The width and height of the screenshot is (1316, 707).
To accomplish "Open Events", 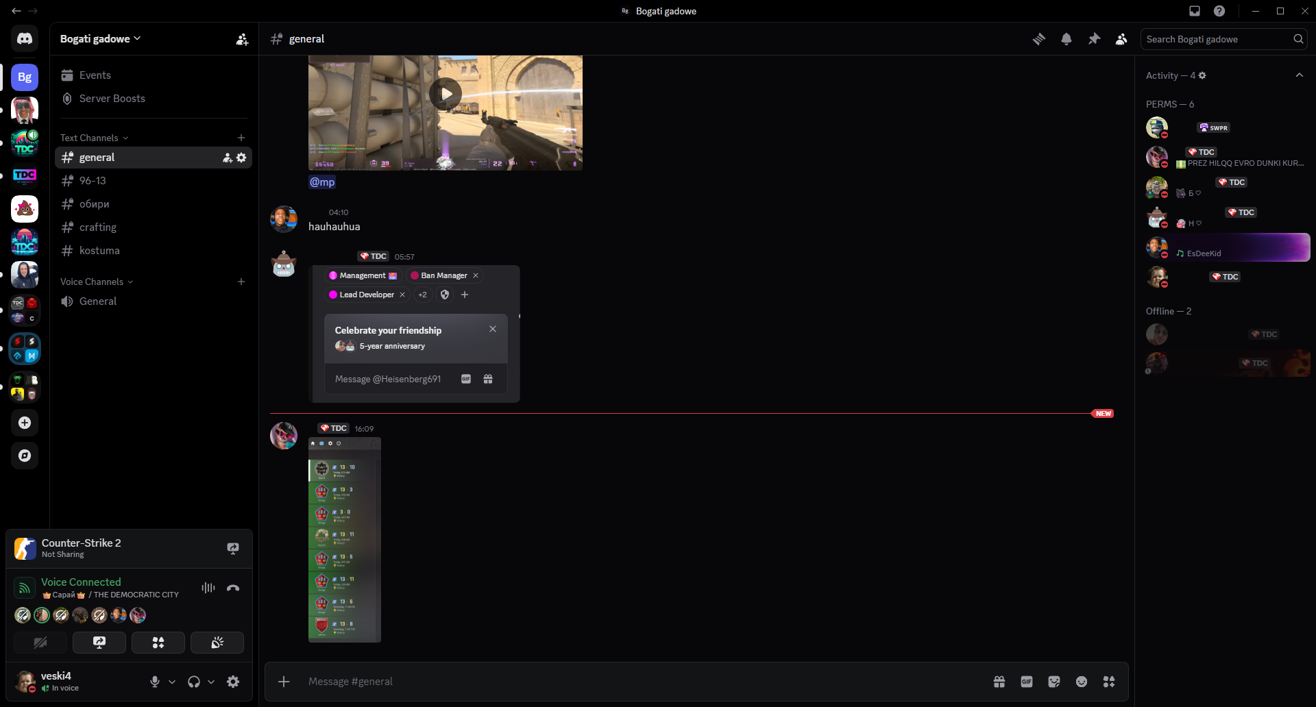I will [x=154, y=75].
